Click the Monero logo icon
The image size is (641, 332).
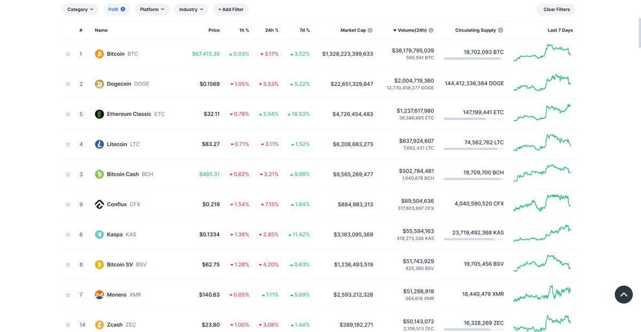99,295
